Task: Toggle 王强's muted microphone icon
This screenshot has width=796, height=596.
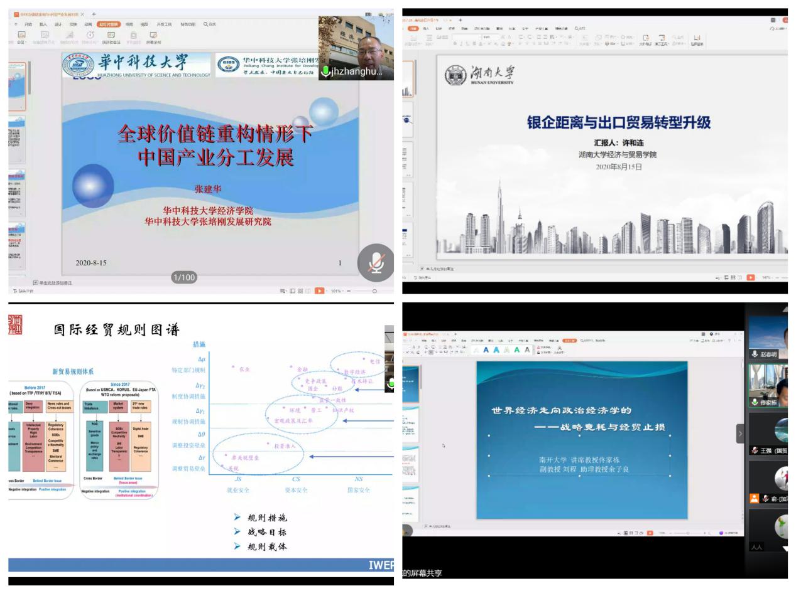Action: pyautogui.click(x=755, y=450)
